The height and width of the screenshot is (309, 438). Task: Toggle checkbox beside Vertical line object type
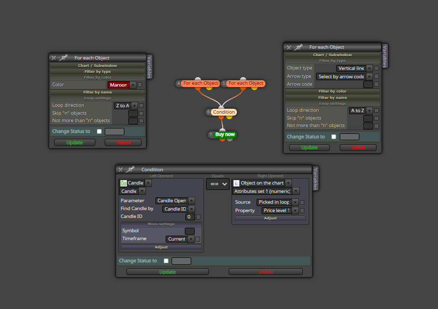tap(377, 68)
